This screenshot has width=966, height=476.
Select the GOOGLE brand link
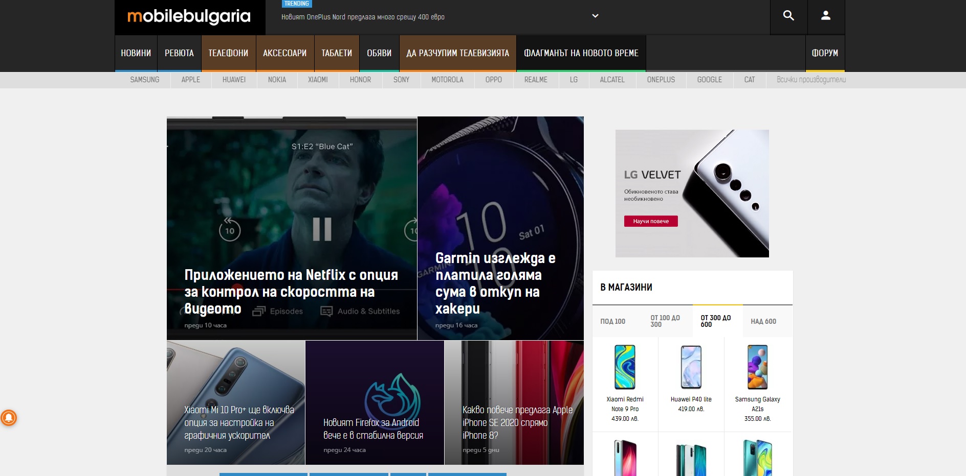coord(710,80)
